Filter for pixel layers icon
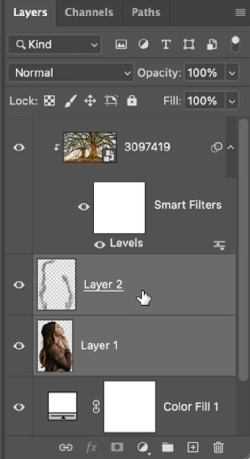The height and width of the screenshot is (459, 250). 121,45
